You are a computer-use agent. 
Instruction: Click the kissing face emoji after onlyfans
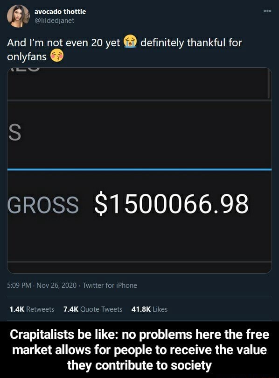pos(57,56)
